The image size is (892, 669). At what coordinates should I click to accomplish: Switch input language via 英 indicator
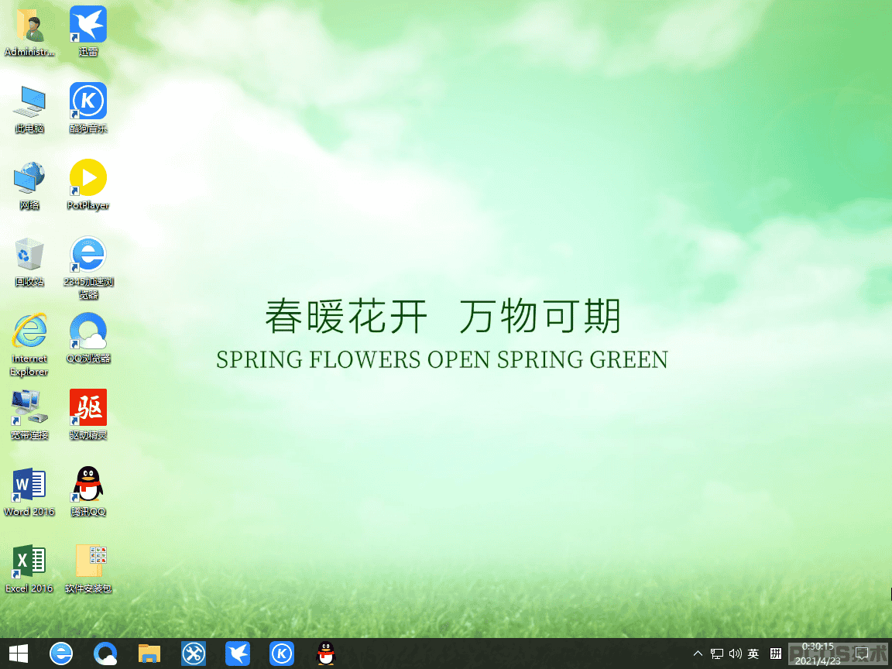pos(753,654)
